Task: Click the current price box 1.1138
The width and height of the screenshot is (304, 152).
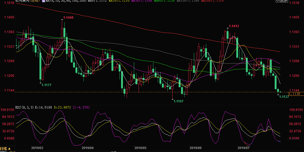Action: 296,94
